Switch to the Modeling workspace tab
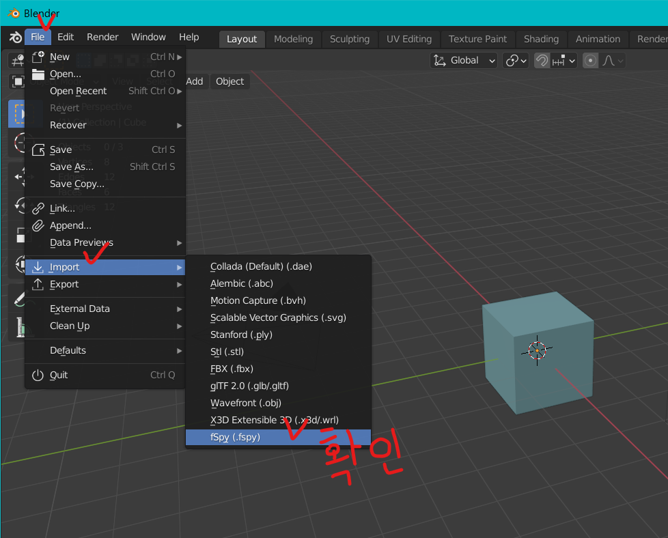Screen dimensions: 668x538 [293, 39]
